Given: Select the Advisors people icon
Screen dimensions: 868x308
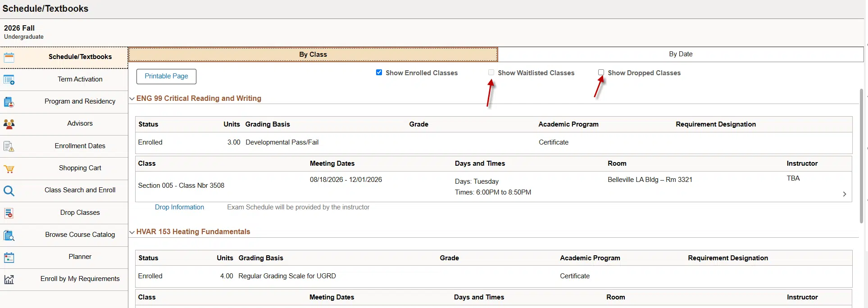Looking at the screenshot, I should coord(9,124).
